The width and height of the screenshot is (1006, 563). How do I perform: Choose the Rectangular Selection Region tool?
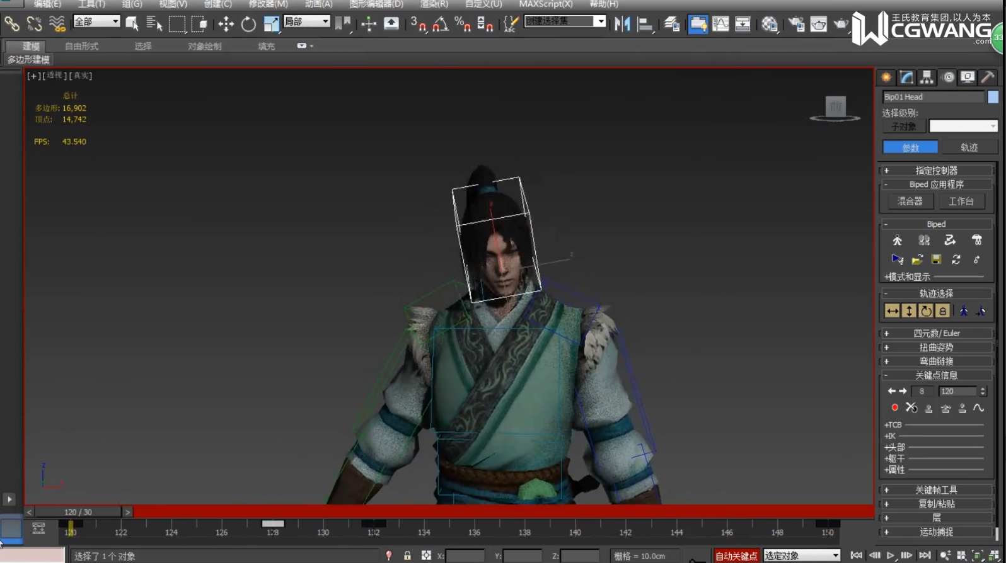pyautogui.click(x=177, y=24)
